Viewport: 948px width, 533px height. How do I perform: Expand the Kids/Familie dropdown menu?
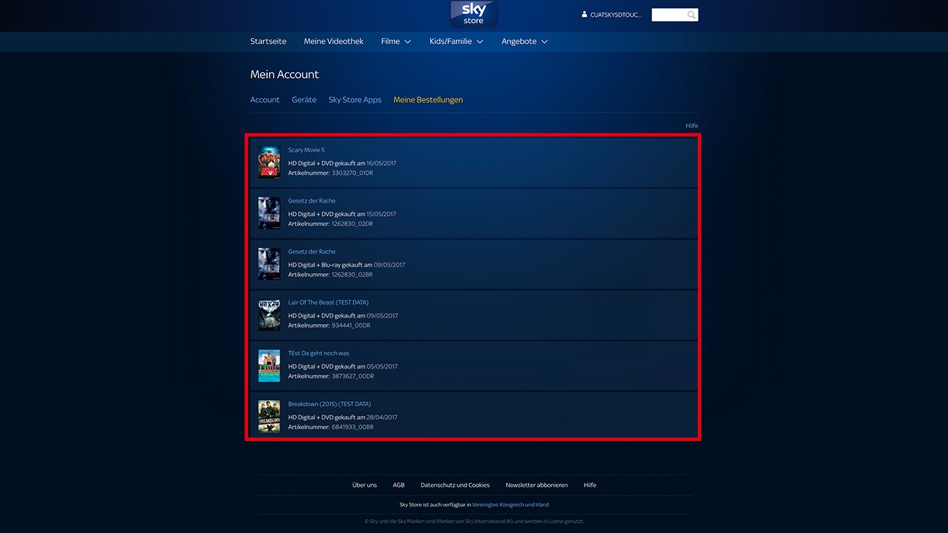pyautogui.click(x=456, y=42)
